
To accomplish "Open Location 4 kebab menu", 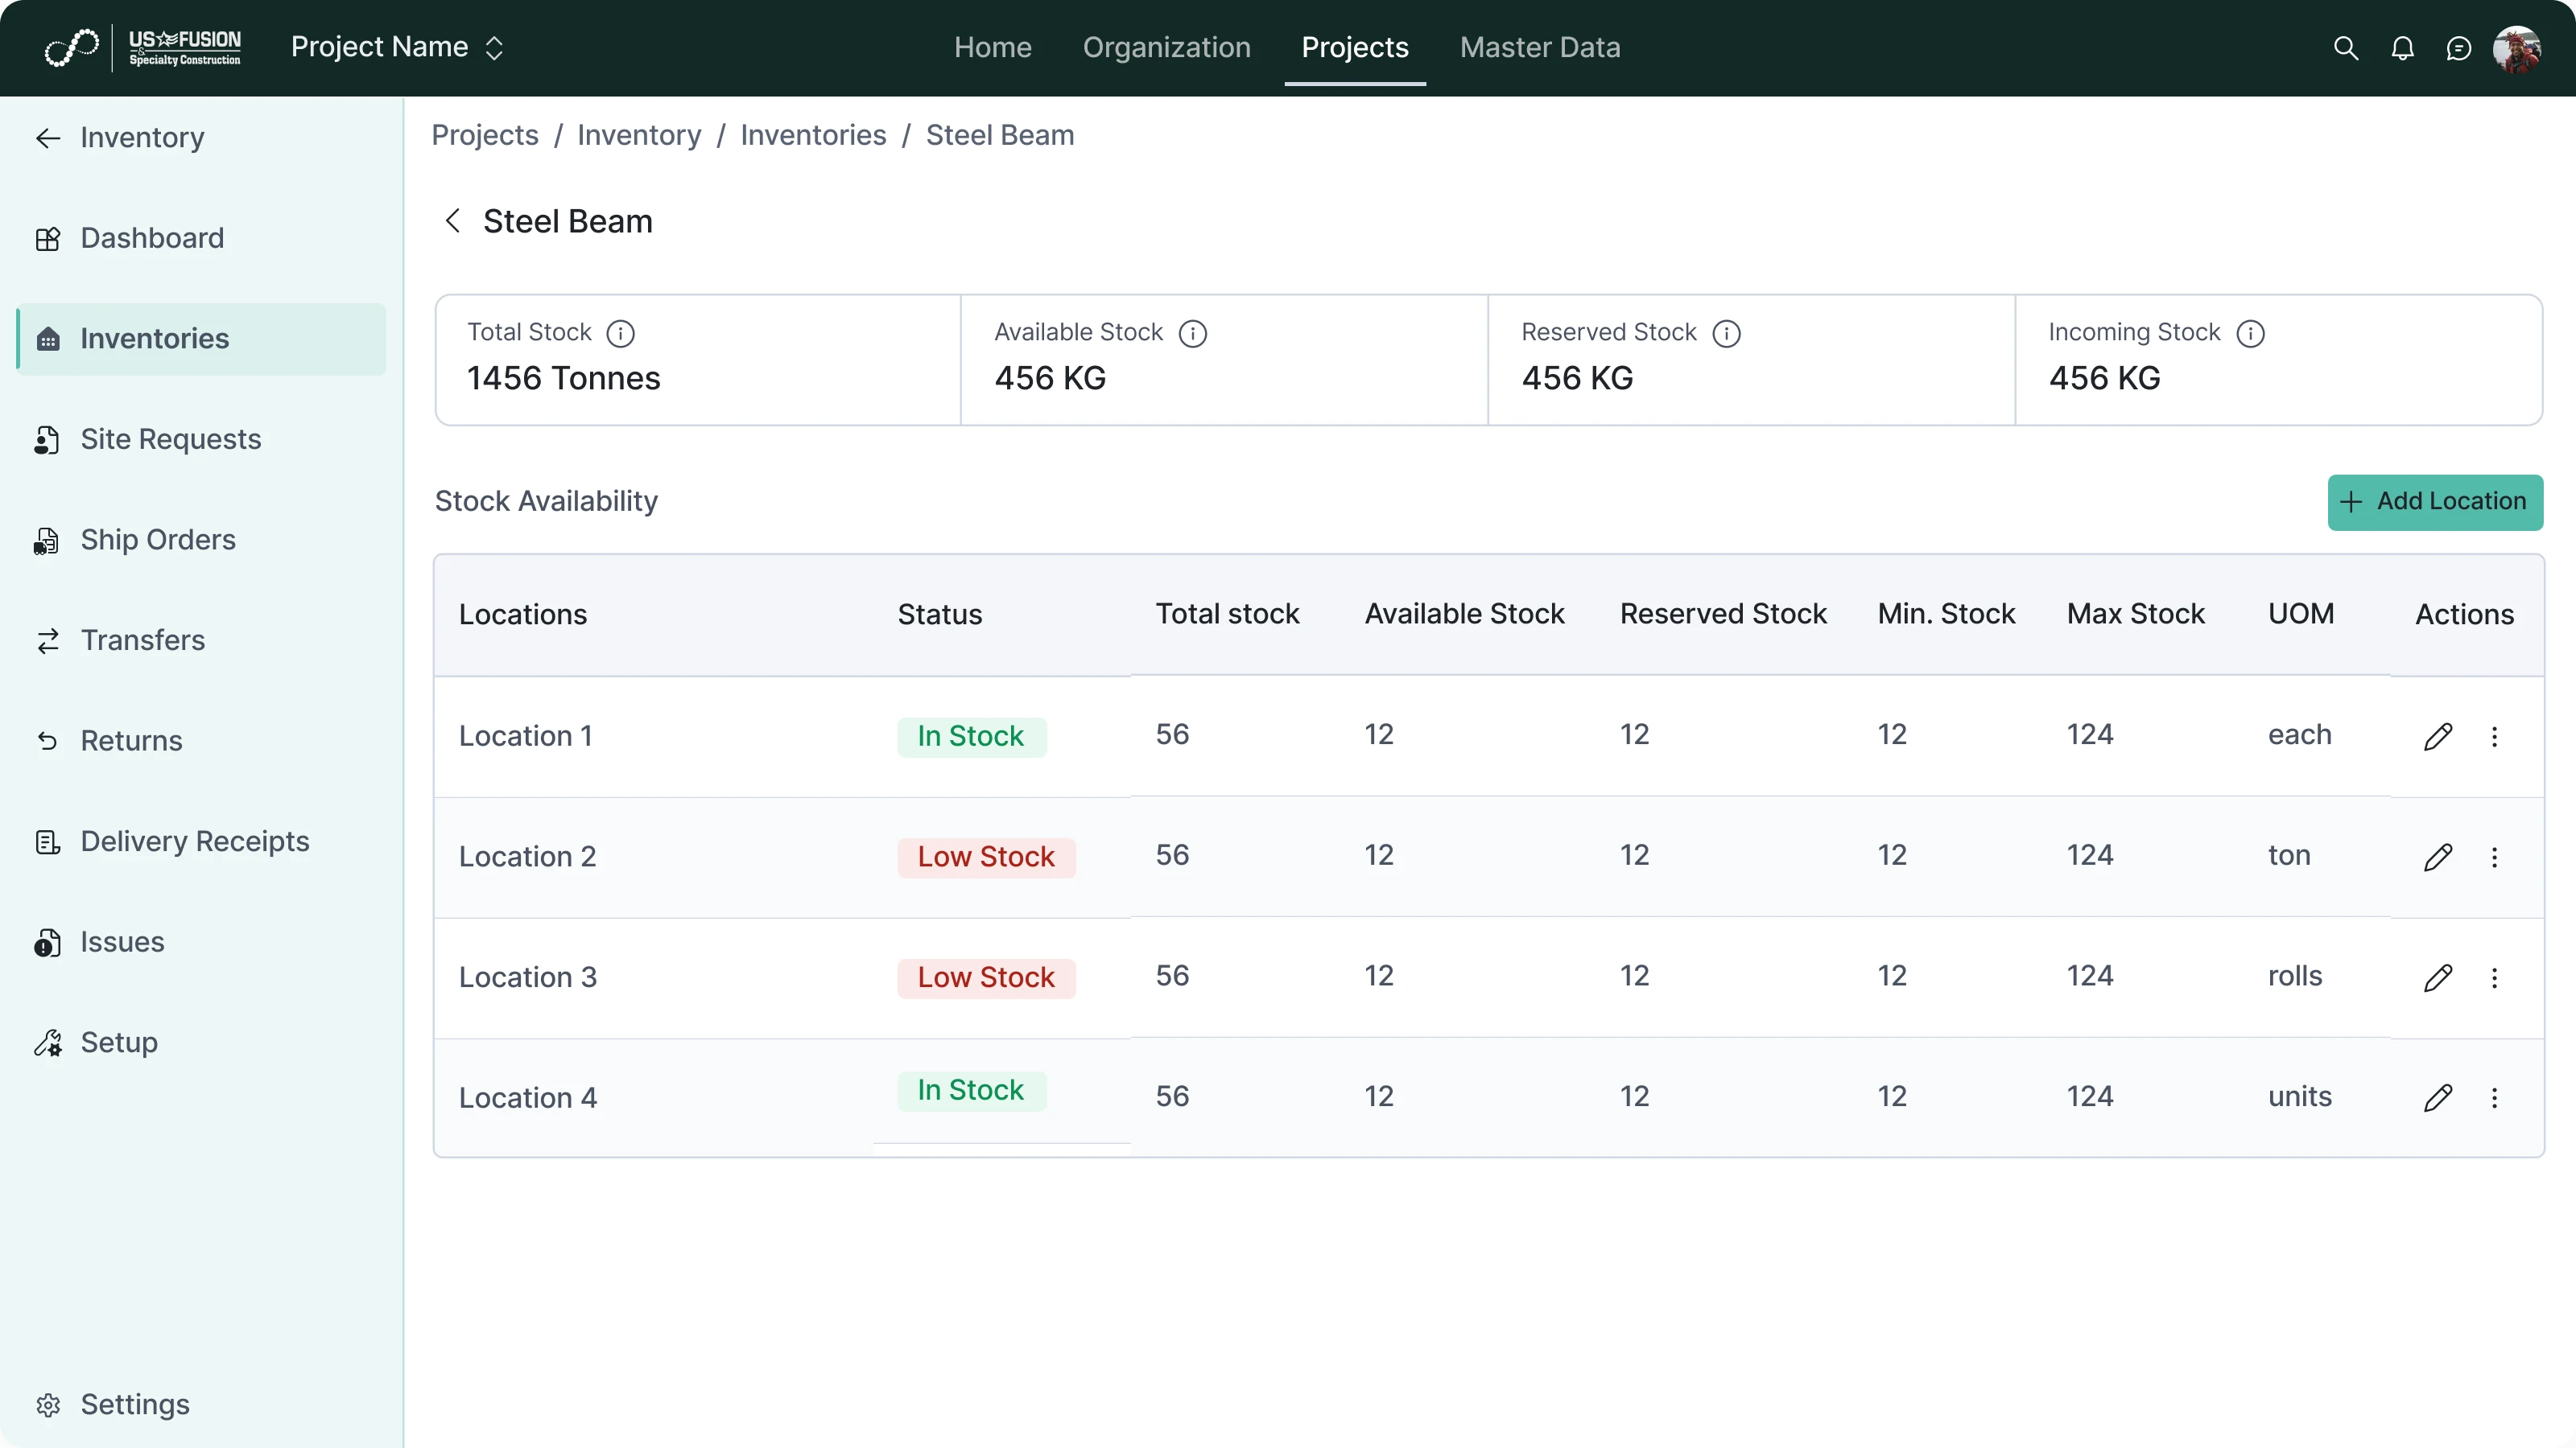I will coord(2495,1097).
